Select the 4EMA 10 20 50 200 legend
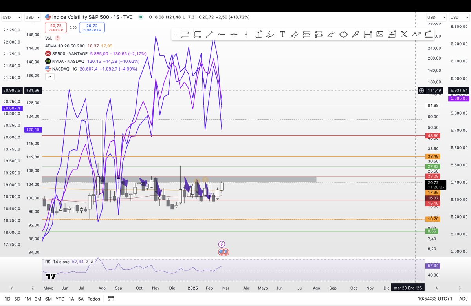The image size is (471, 306). pos(65,46)
